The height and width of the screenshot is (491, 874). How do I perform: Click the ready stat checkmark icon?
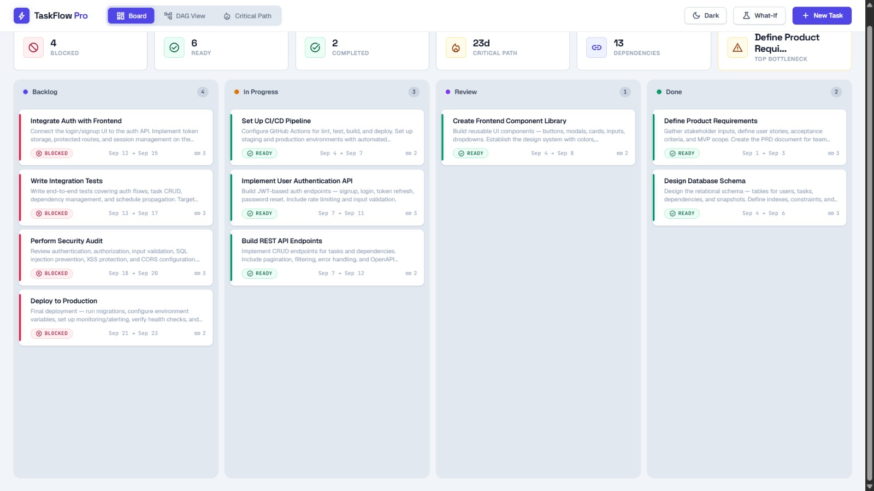coord(174,47)
